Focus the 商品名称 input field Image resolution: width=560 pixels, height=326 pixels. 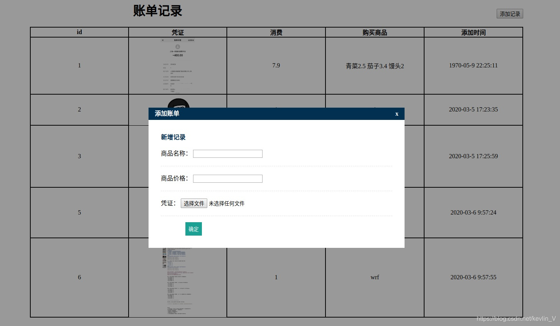(x=228, y=154)
